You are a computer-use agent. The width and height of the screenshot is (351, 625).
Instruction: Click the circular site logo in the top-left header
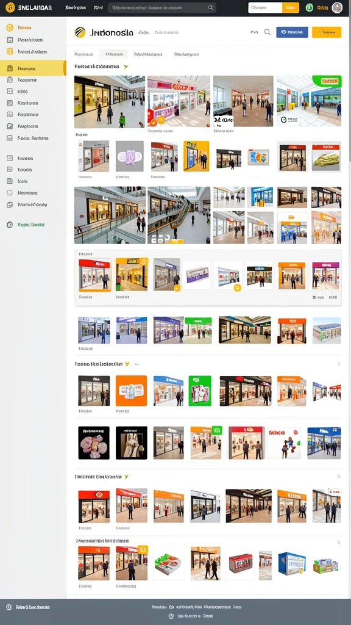point(10,7)
